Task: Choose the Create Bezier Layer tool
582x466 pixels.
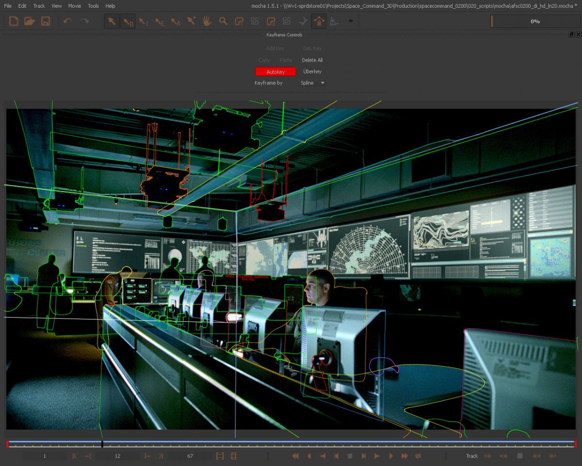Action: 271,21
